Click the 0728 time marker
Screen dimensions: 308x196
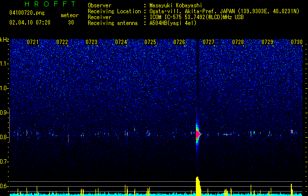[x=238, y=42]
